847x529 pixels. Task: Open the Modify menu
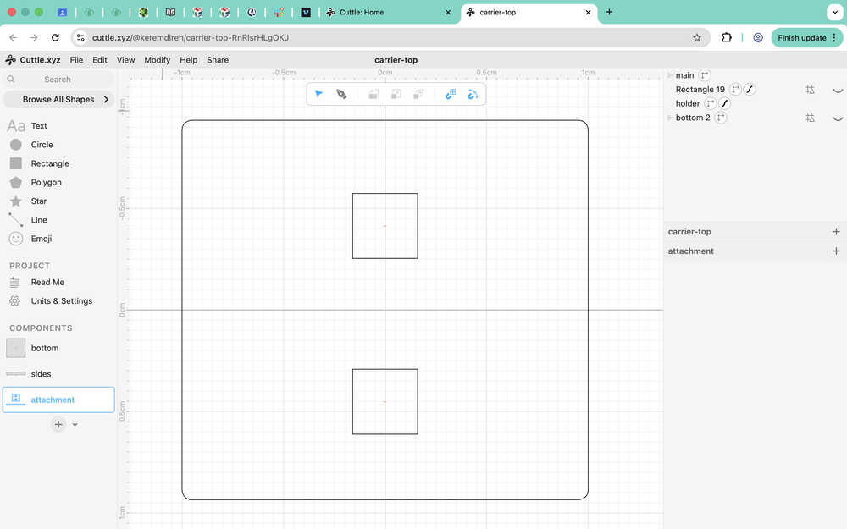pyautogui.click(x=158, y=60)
